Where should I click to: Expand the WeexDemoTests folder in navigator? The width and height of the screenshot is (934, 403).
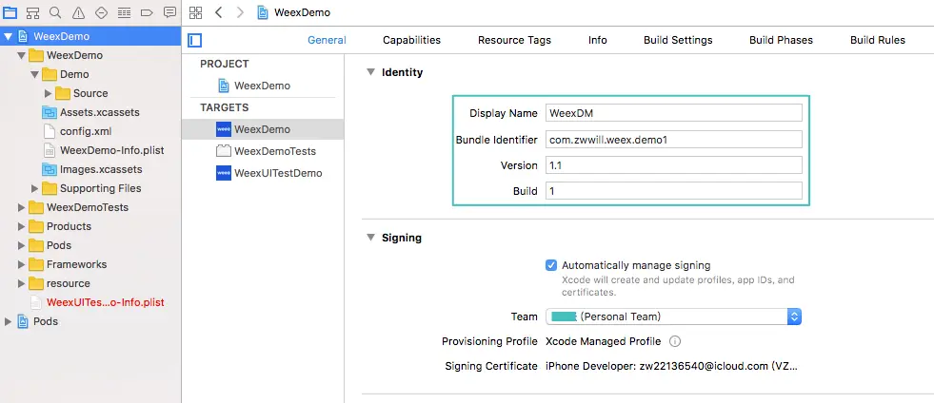[x=22, y=207]
